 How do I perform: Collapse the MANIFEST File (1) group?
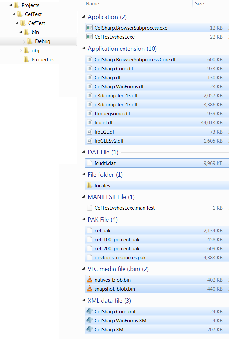pos(84,197)
